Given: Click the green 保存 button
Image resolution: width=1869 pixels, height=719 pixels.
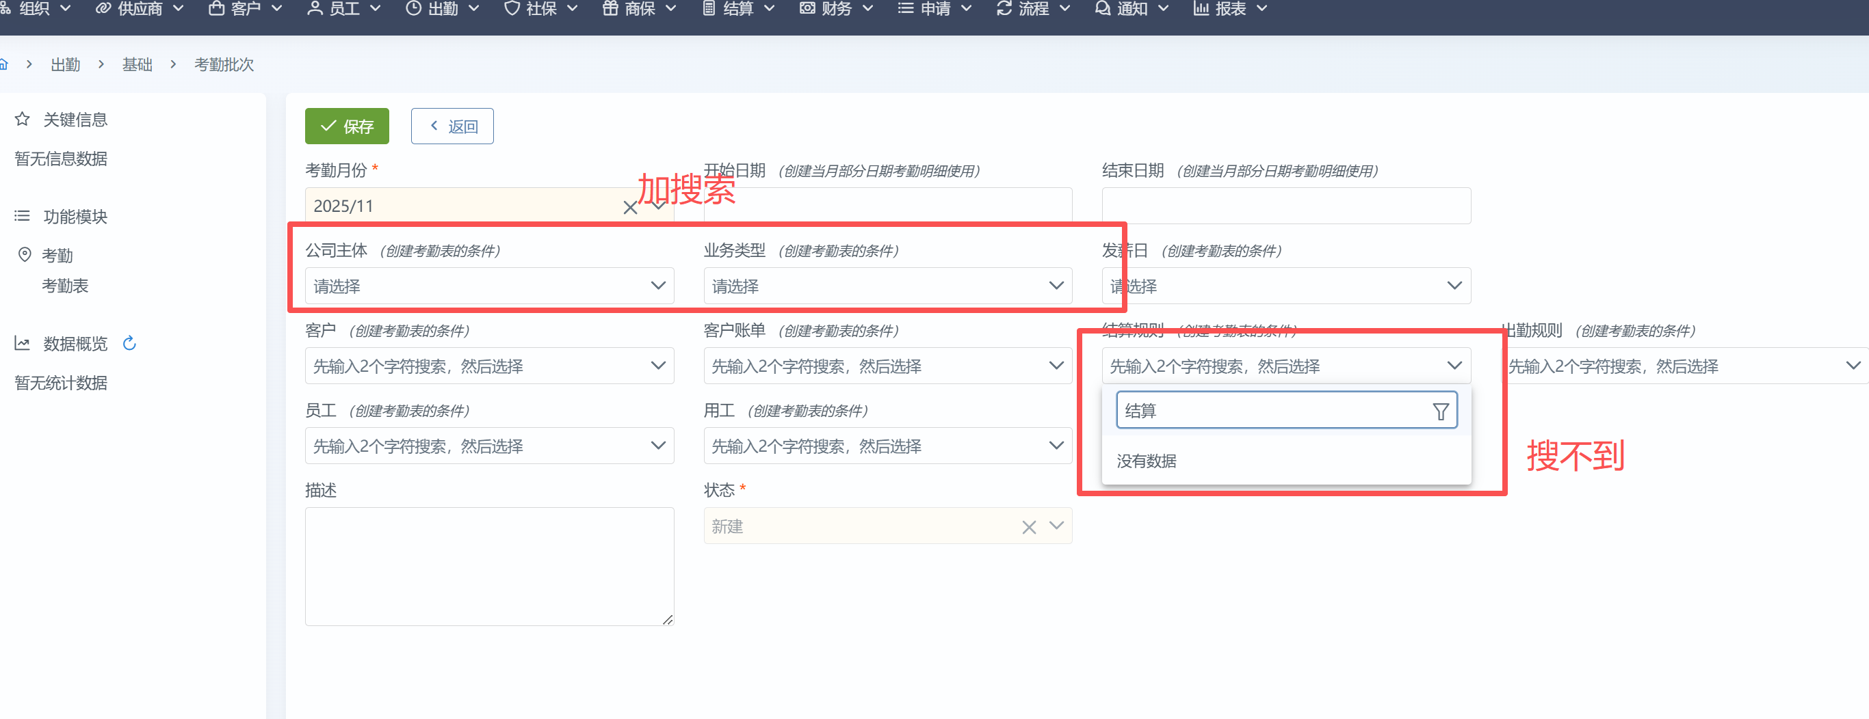Looking at the screenshot, I should click(347, 126).
